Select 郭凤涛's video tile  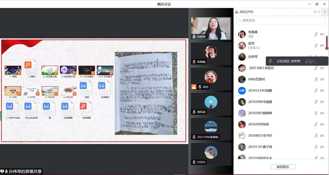211,104
